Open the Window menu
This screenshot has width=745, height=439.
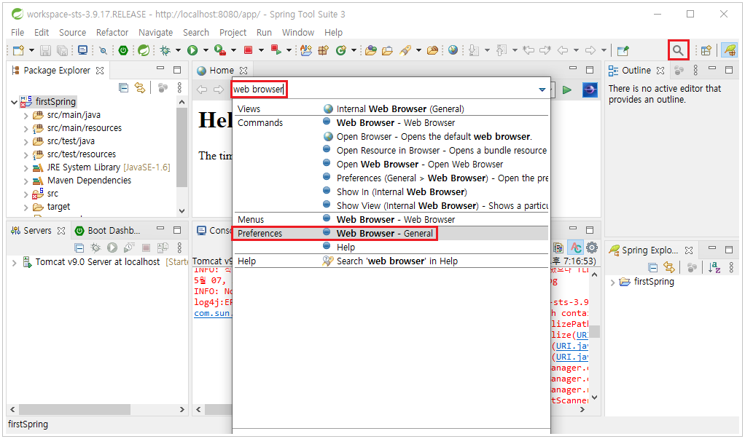pyautogui.click(x=298, y=32)
